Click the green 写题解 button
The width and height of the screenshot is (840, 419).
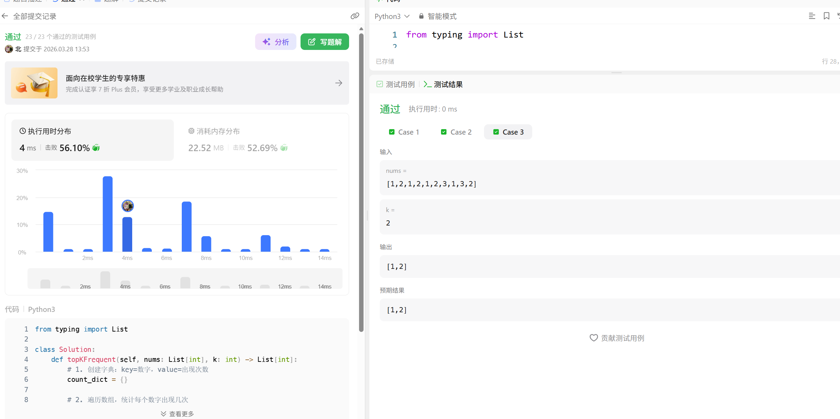325,42
